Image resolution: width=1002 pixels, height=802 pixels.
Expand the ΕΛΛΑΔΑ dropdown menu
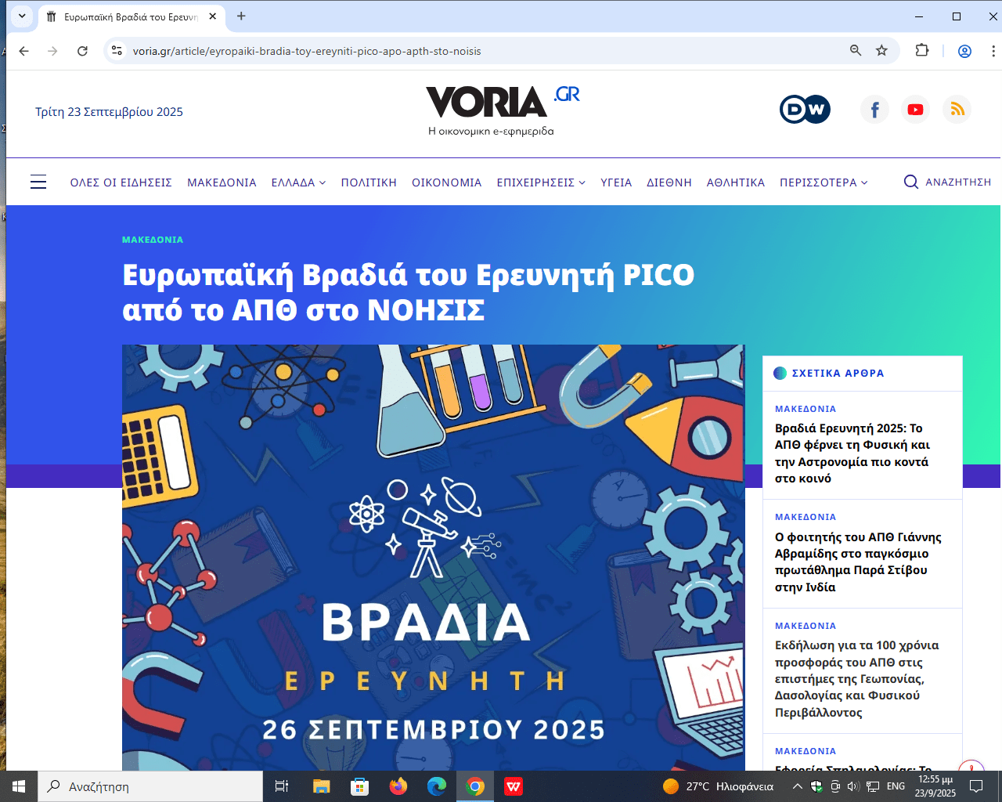298,182
